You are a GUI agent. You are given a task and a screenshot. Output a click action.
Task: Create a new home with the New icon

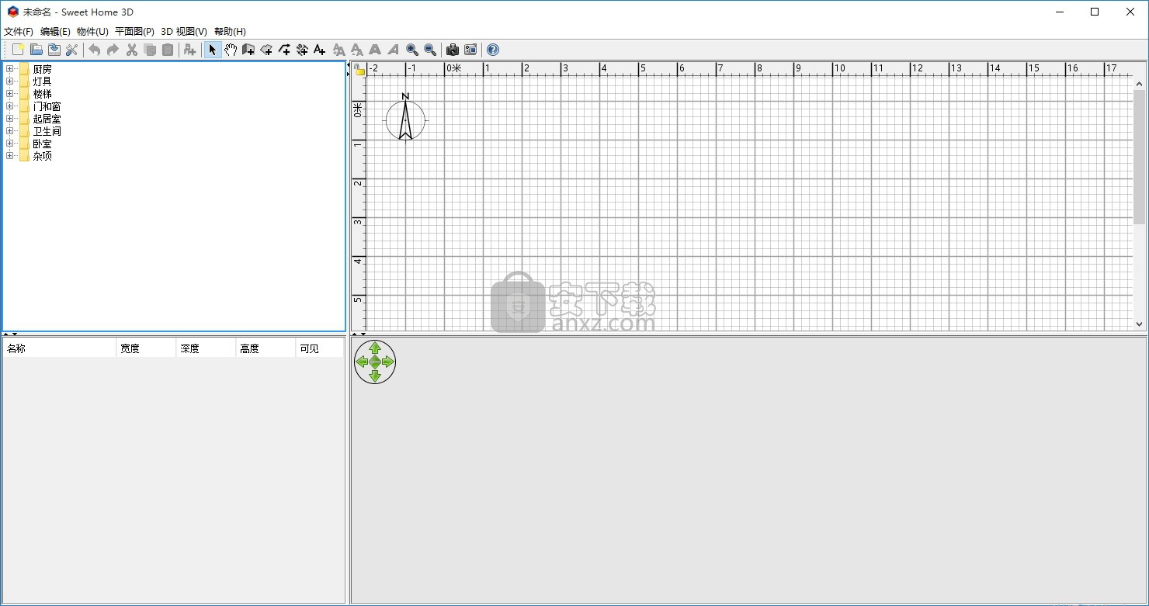[18, 50]
